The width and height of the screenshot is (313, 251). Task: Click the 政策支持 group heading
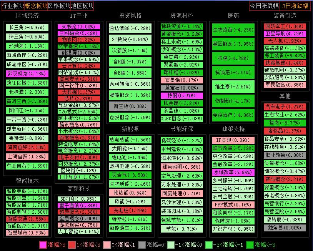[233, 129]
